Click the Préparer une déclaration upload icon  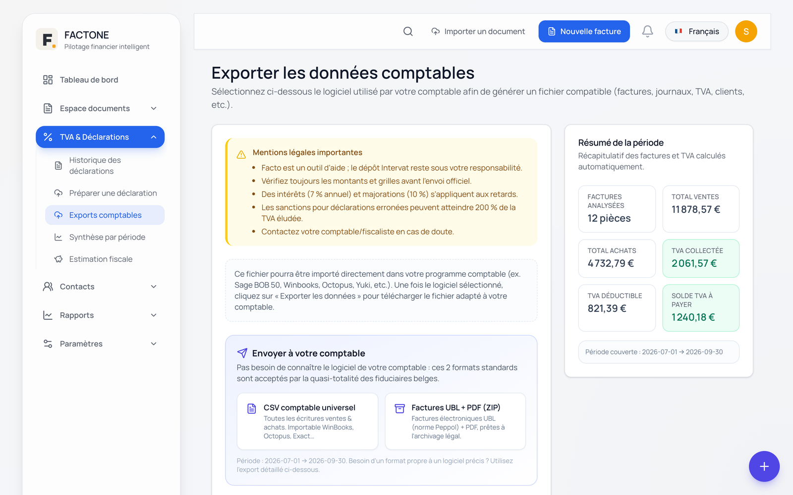pyautogui.click(x=58, y=193)
